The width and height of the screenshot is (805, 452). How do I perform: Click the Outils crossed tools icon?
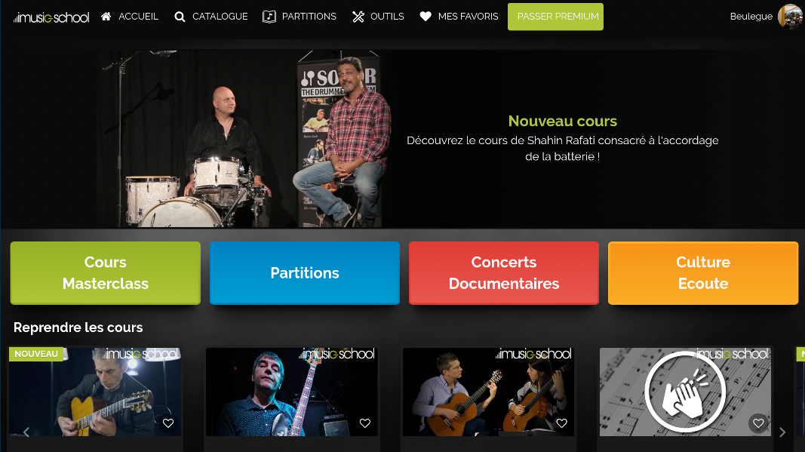[x=358, y=17]
